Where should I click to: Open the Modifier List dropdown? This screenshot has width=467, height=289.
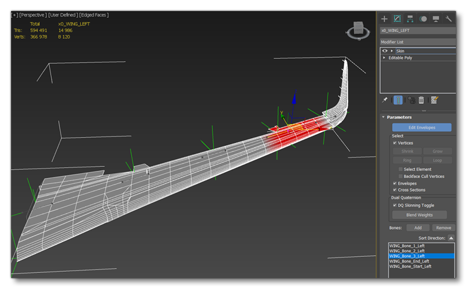[417, 42]
